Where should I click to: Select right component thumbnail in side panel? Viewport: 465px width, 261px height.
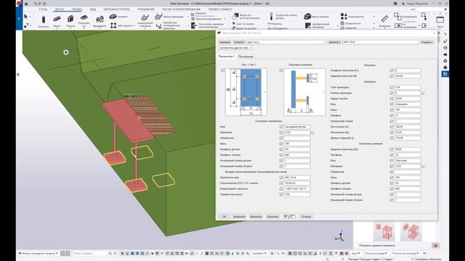411,231
